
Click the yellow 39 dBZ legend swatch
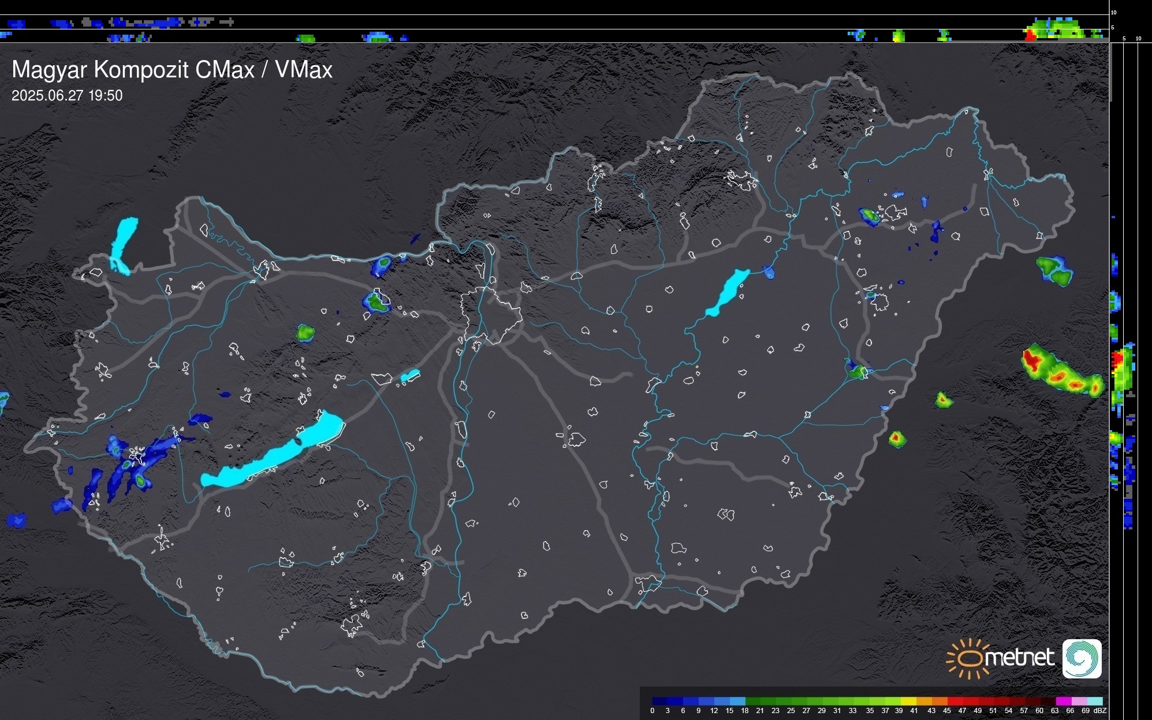coord(908,701)
